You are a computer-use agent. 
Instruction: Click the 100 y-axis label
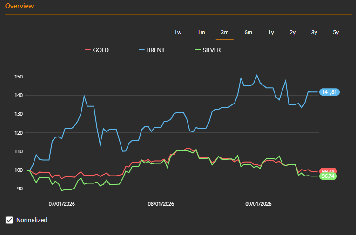click(19, 170)
